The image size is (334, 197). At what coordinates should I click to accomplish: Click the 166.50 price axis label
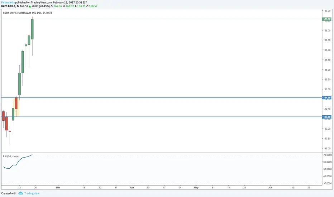327,60
